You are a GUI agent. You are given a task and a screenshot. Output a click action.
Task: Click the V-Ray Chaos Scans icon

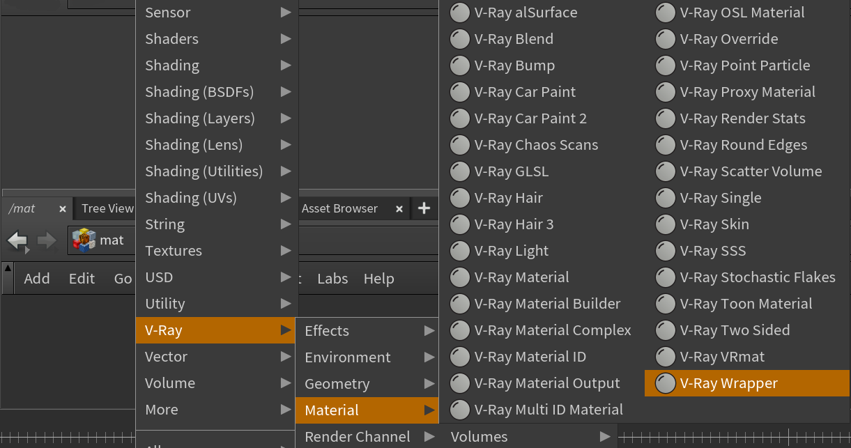[x=459, y=145]
